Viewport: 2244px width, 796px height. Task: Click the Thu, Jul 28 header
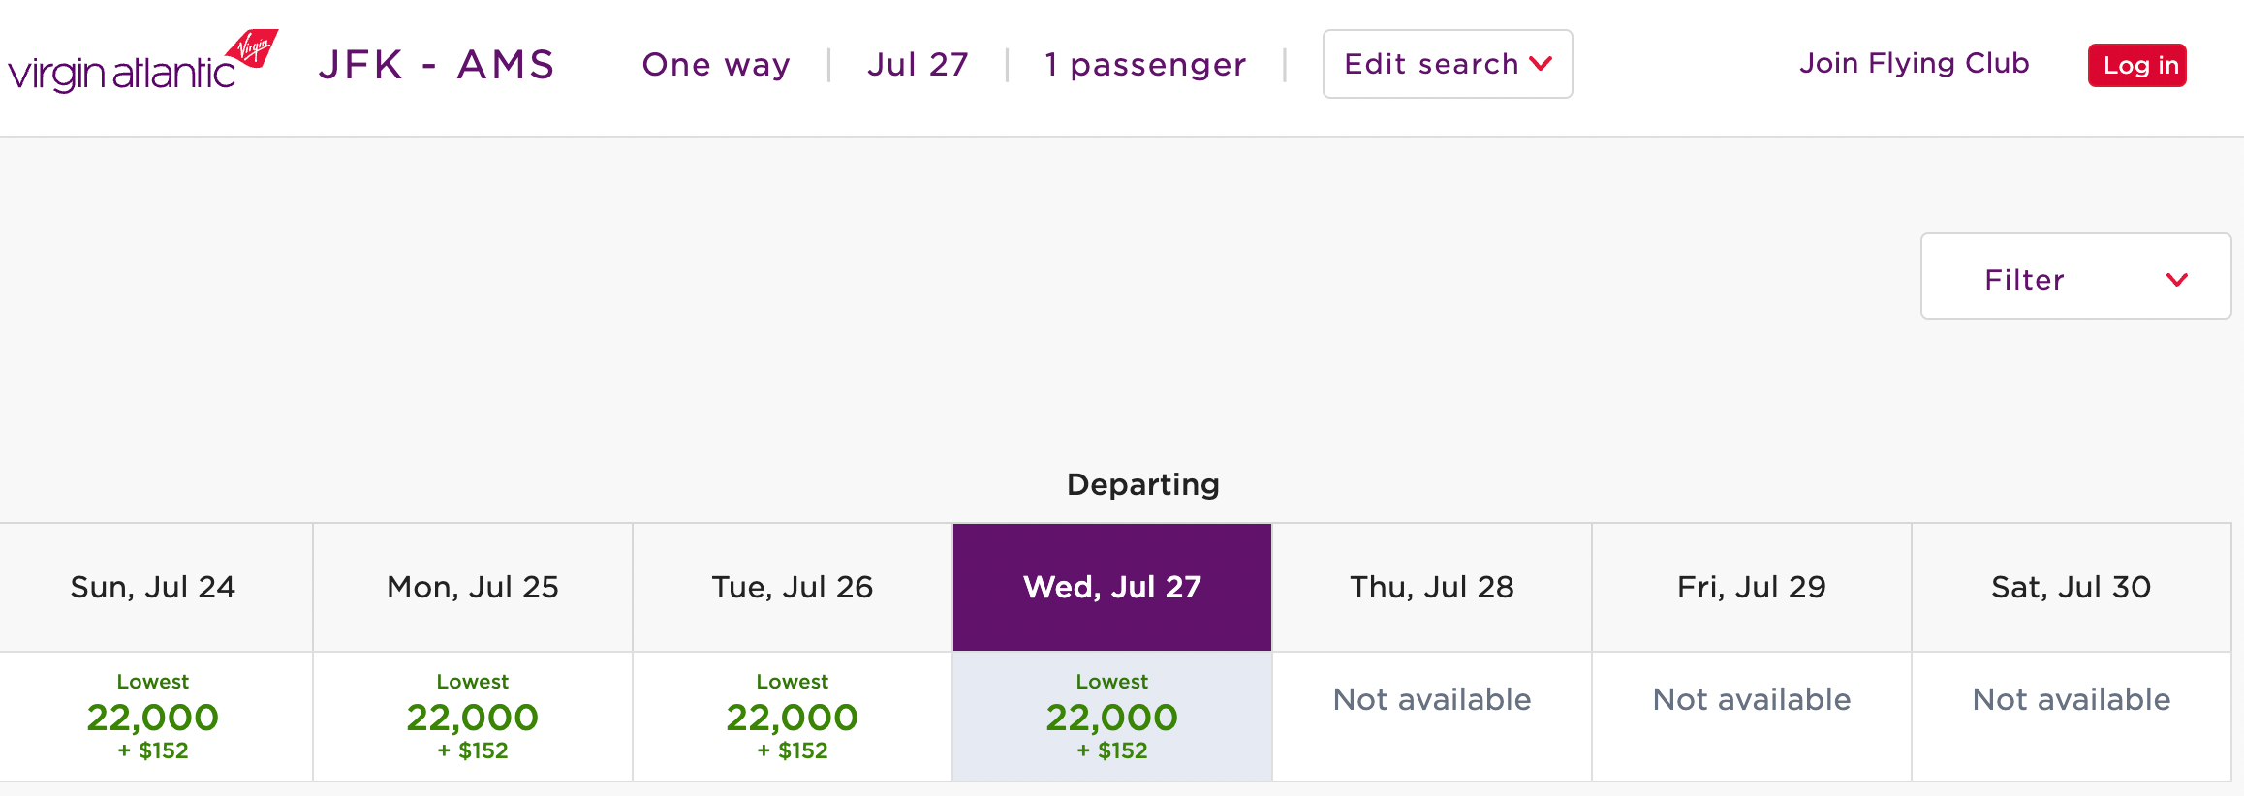click(1432, 587)
